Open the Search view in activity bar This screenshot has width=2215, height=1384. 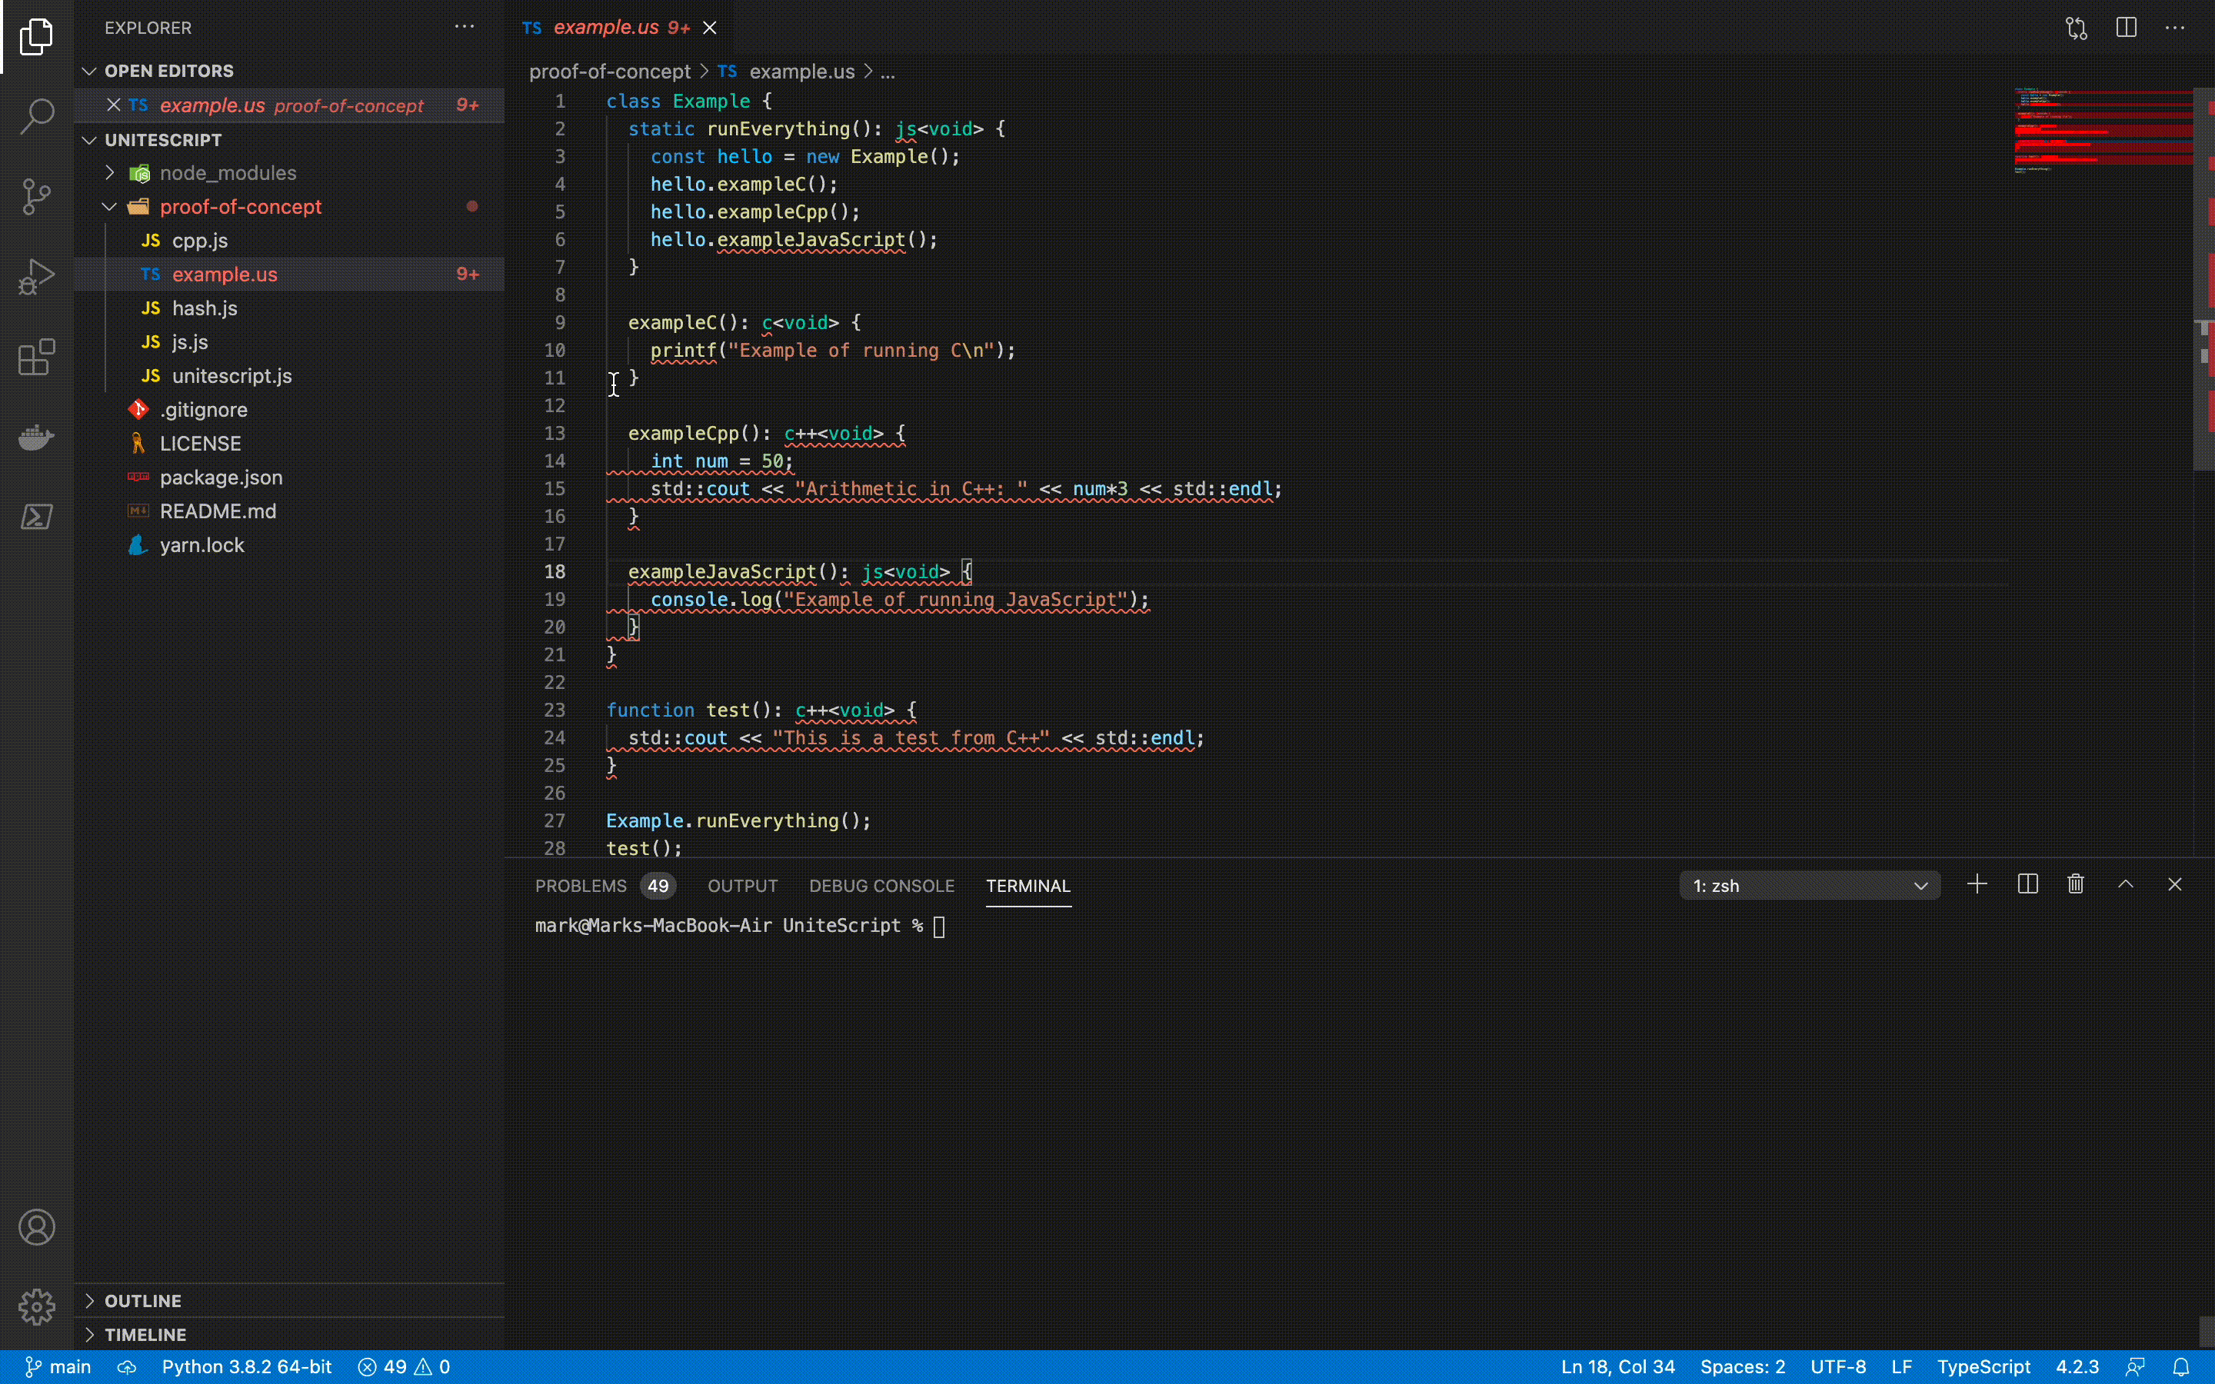tap(37, 116)
